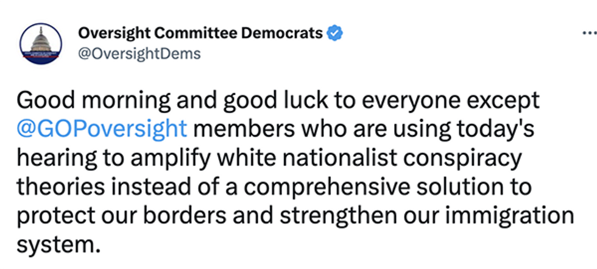Screen dimensions: 597x269
Task: Open the @GOPoversight mention link
Action: pyautogui.click(x=102, y=129)
